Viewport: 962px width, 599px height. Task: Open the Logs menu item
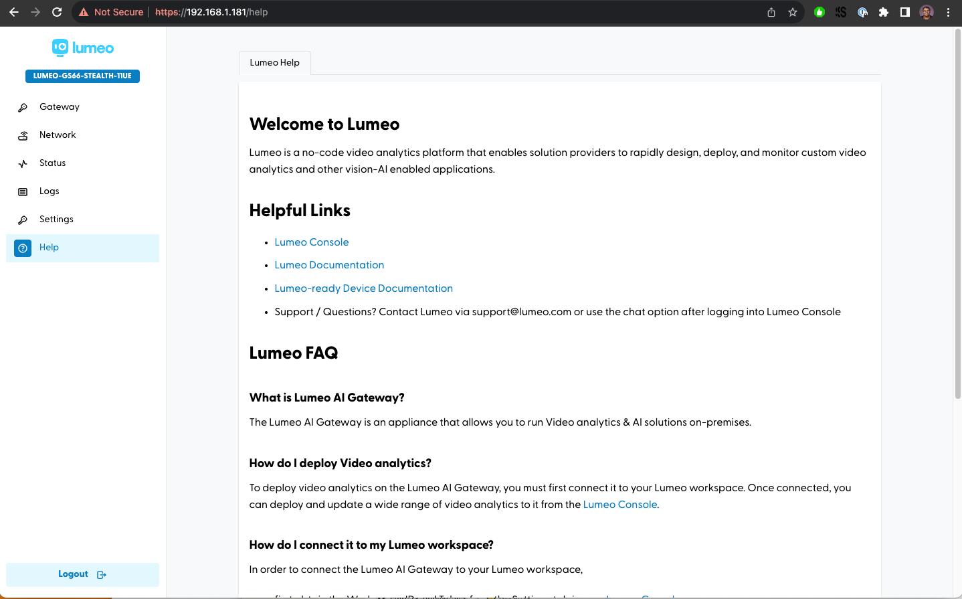pyautogui.click(x=82, y=191)
